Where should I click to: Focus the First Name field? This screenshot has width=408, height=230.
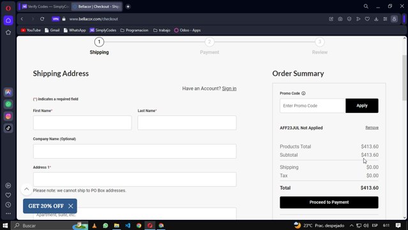[x=82, y=122]
